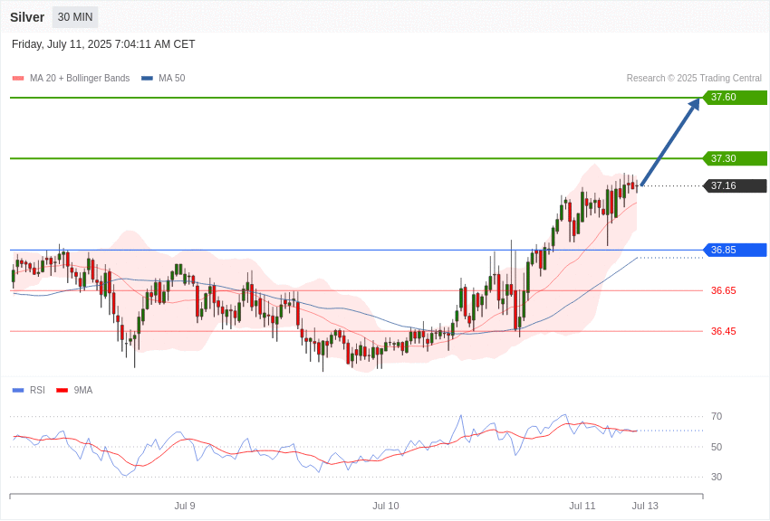Click the 30 MIN timeframe badge
Viewport: 770px width, 521px height.
pos(75,17)
